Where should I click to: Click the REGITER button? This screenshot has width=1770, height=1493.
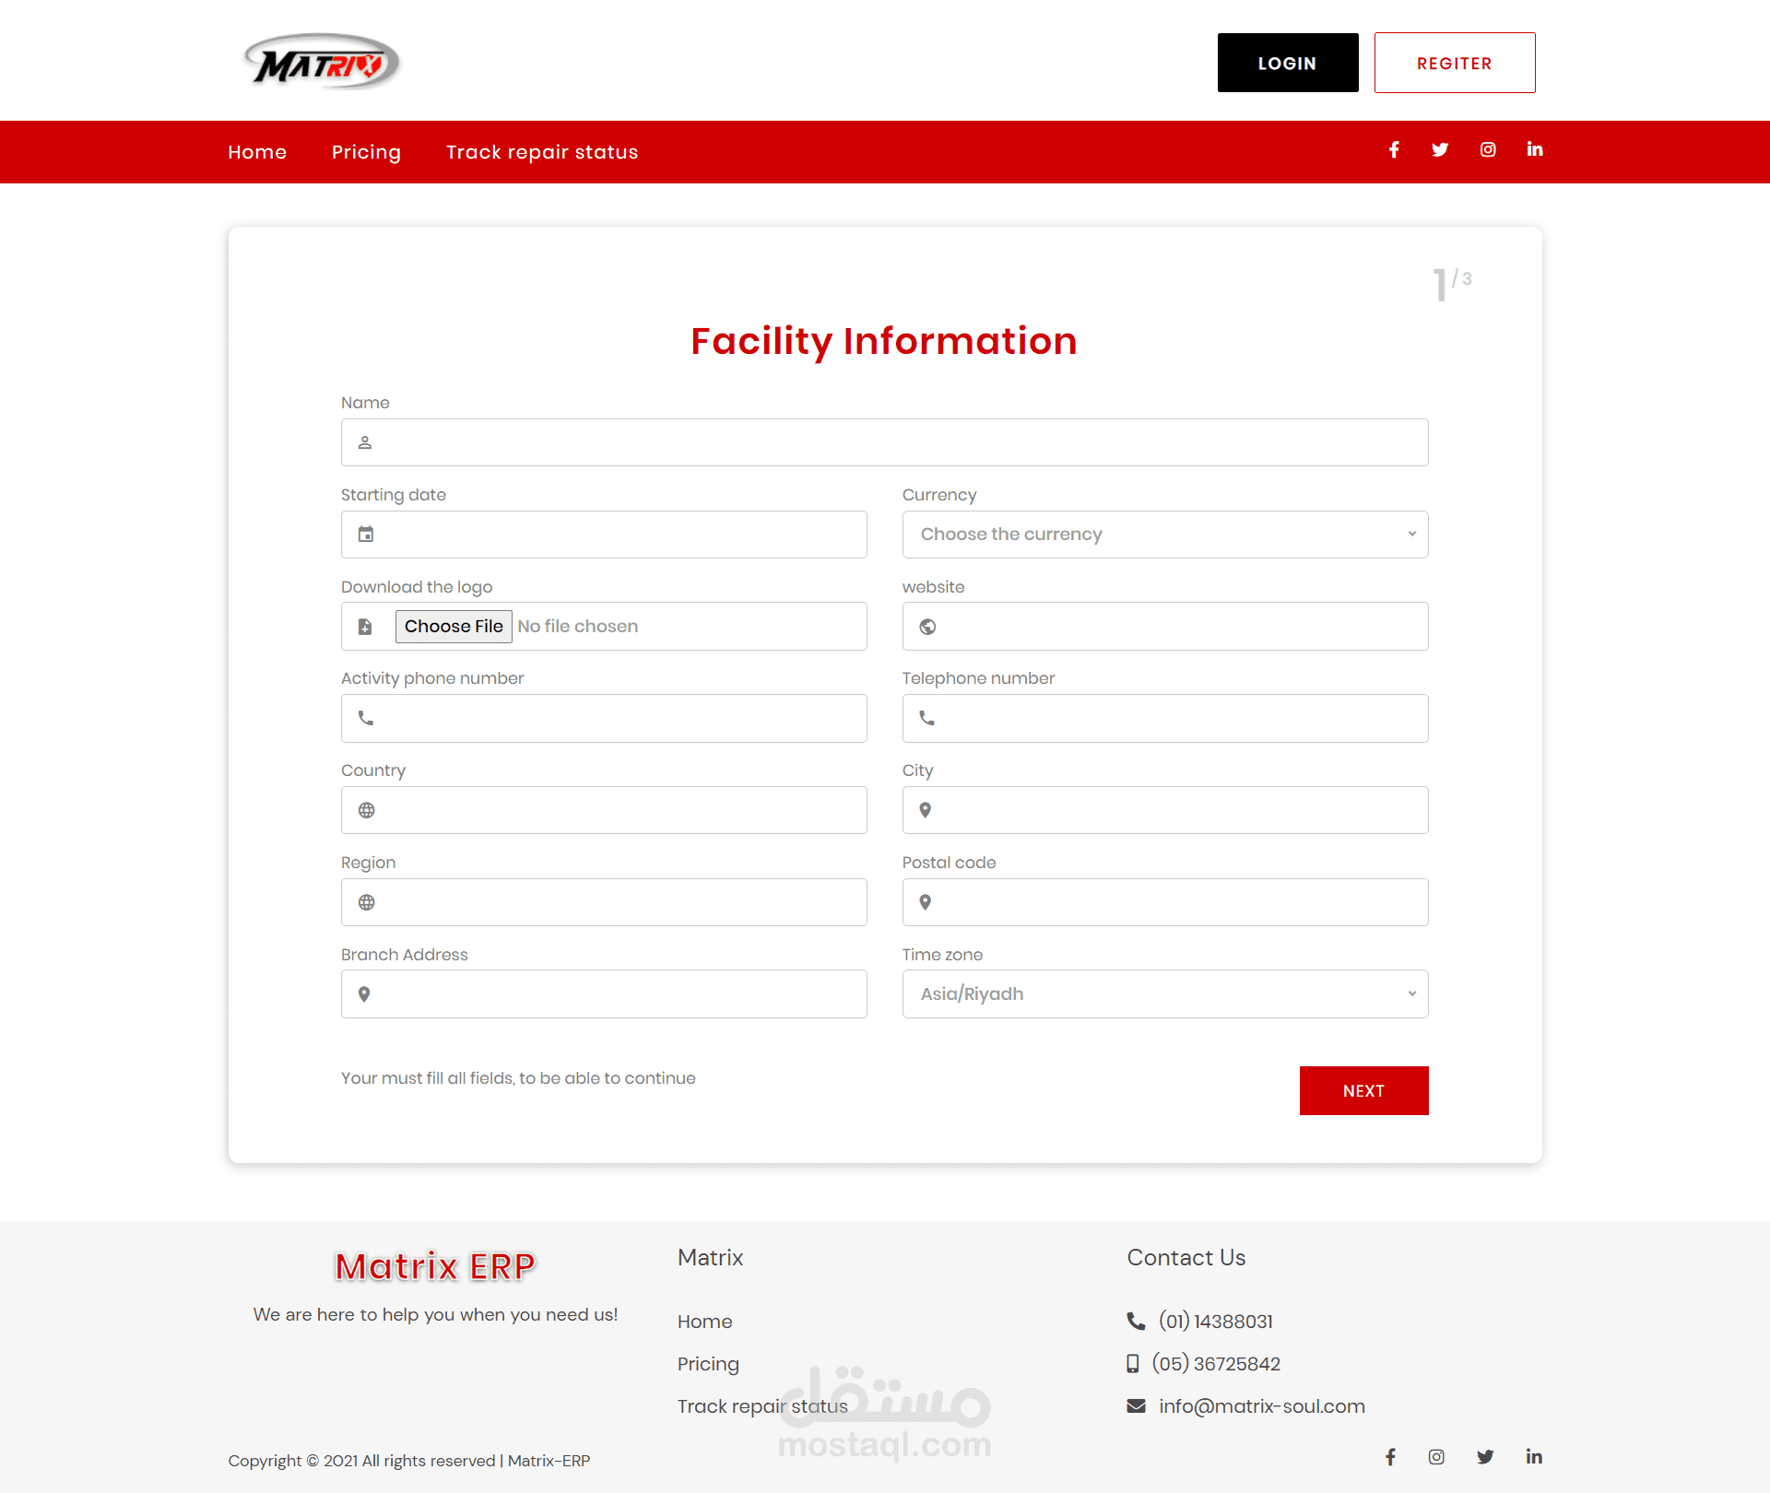[x=1454, y=63]
